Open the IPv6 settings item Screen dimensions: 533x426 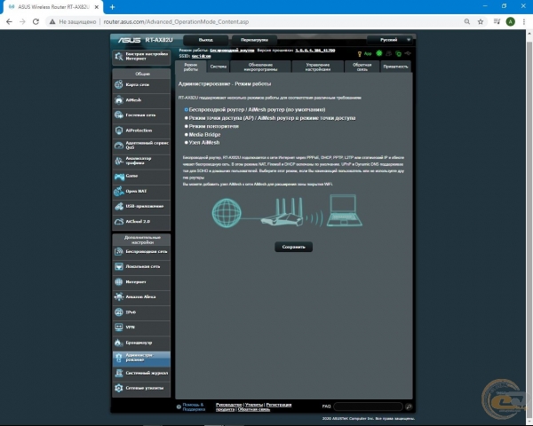[x=141, y=312]
